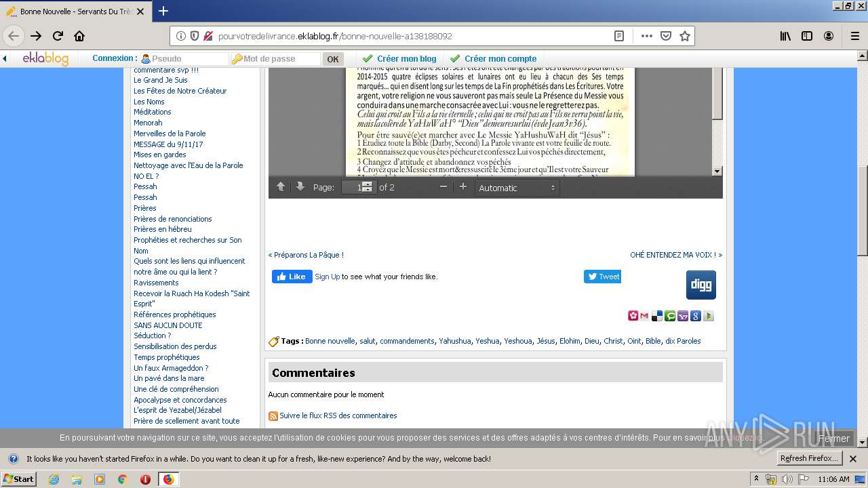This screenshot has height=488, width=868.
Task: Share via the Gmail icon
Action: [x=644, y=316]
